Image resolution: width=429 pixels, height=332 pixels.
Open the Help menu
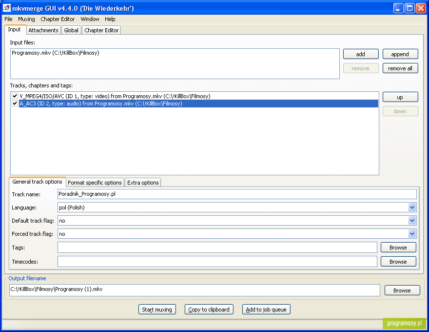point(110,19)
